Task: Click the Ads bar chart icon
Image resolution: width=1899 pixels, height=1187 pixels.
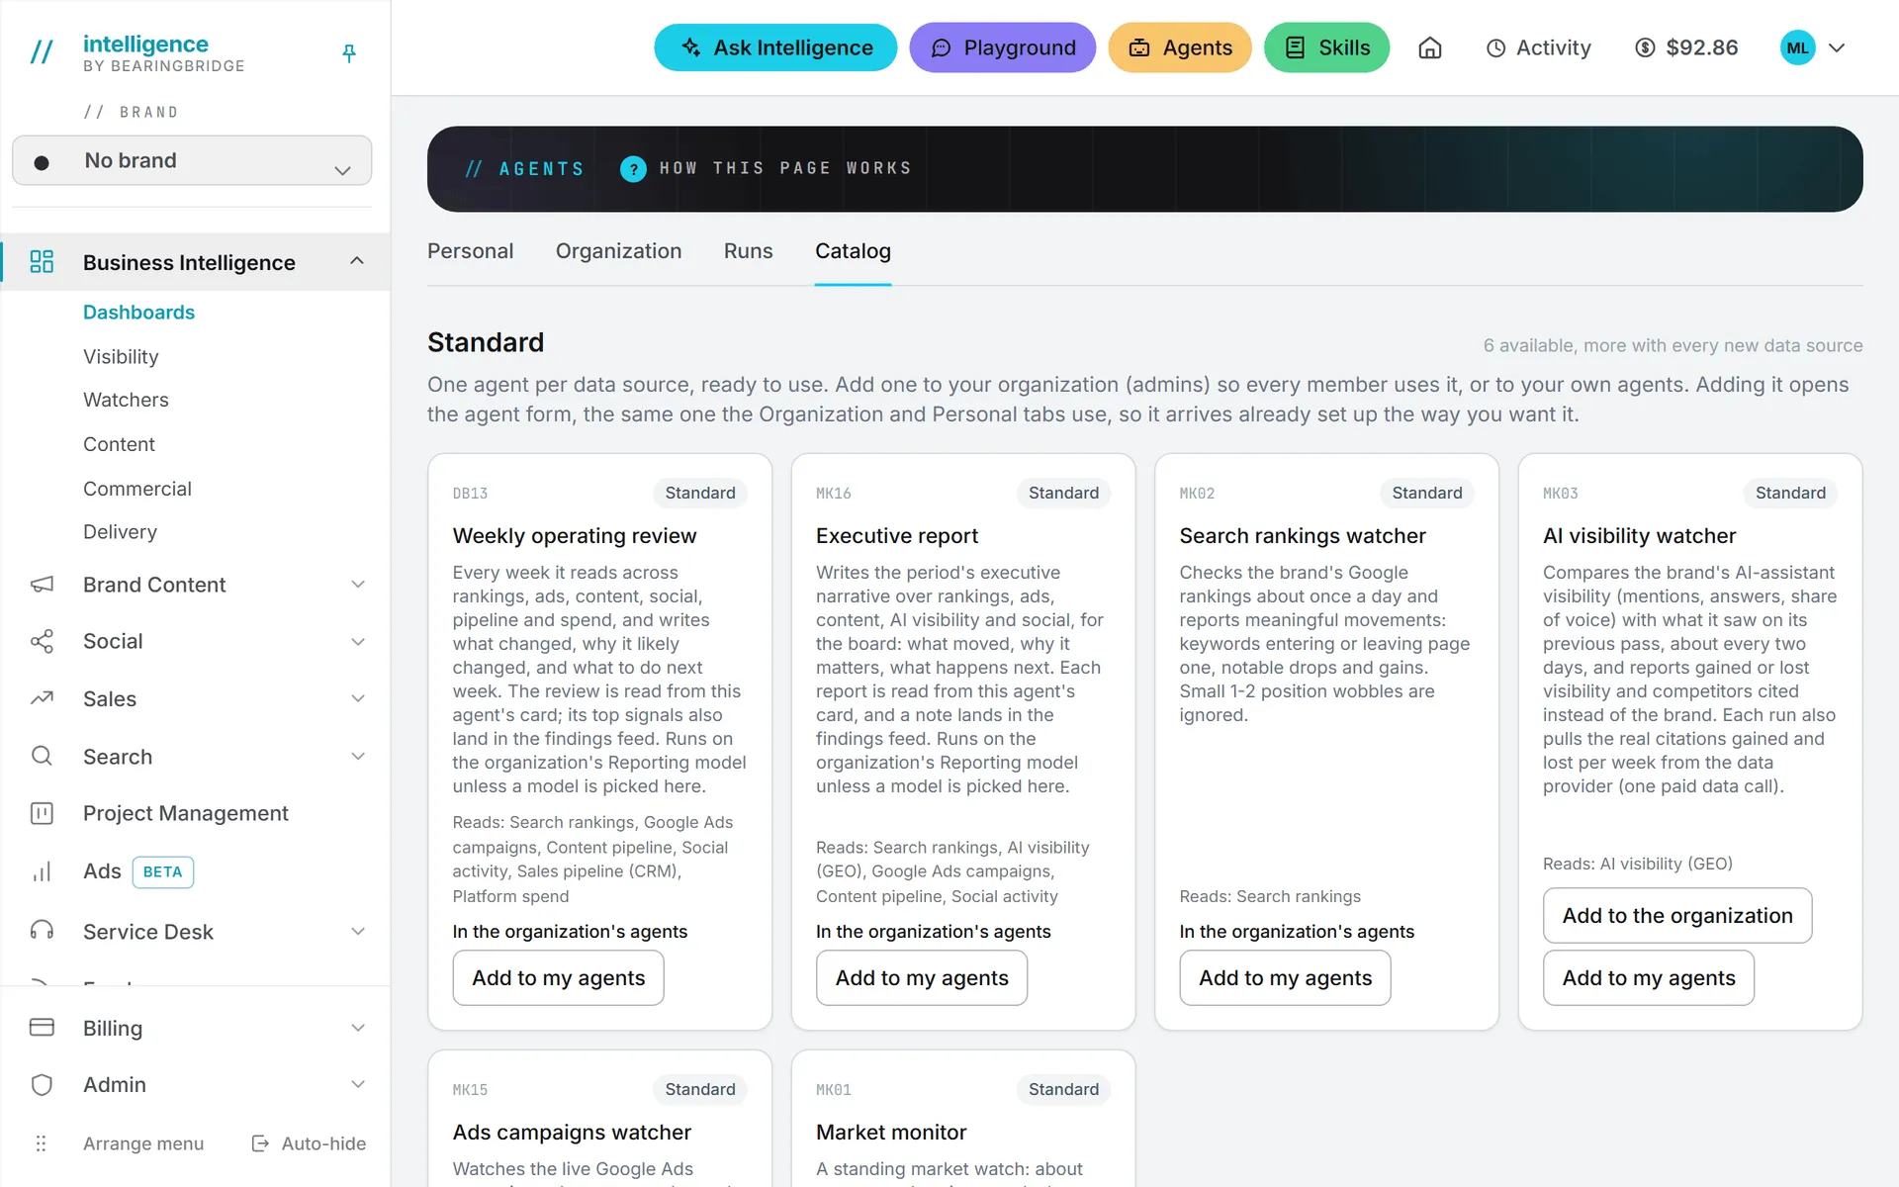Action: tap(42, 871)
